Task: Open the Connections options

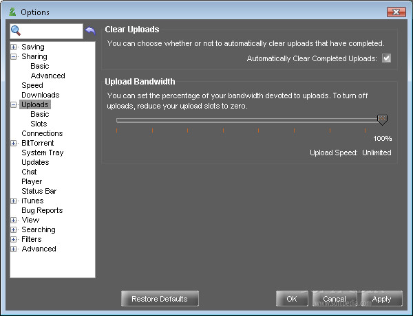Action: point(42,133)
